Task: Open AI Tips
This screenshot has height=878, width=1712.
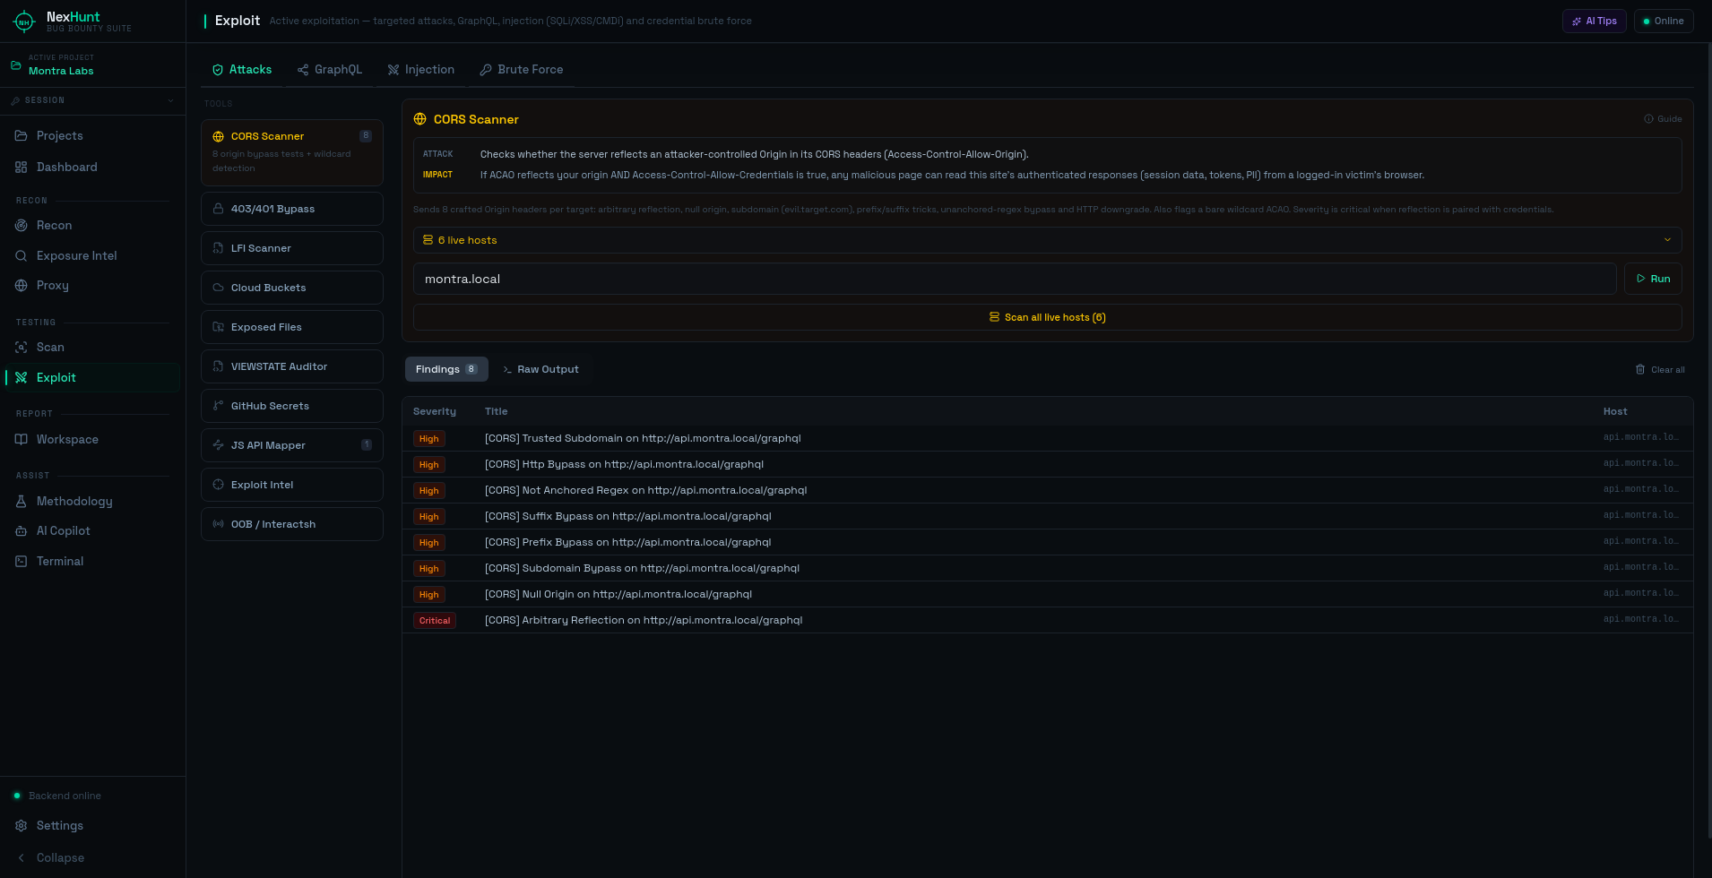Action: (x=1594, y=21)
